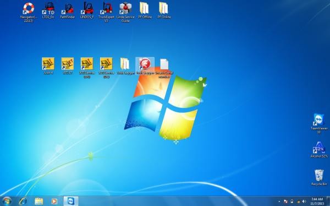Select the red round logger shortcut

pyautogui.click(x=145, y=66)
